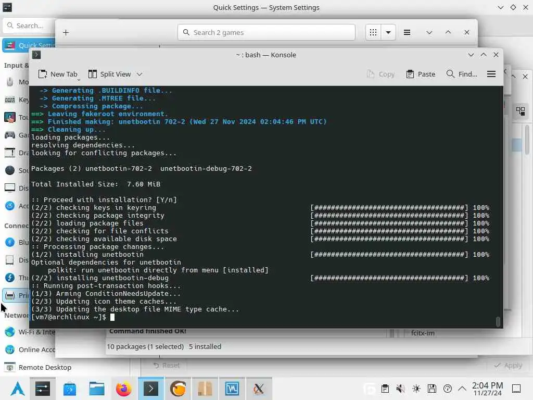
Task: Click the Game Controller sidebar icon
Action: pos(10,135)
